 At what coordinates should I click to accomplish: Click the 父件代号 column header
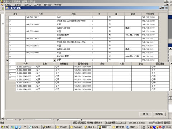tap(150, 14)
